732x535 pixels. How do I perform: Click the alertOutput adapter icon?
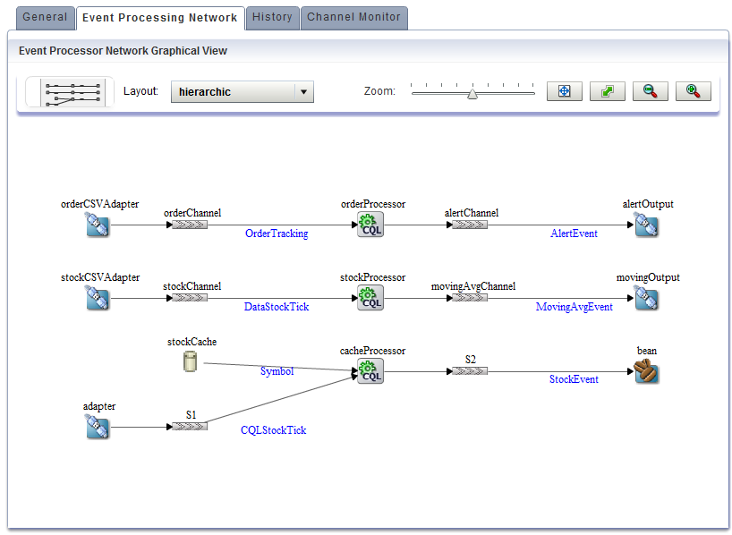647,225
